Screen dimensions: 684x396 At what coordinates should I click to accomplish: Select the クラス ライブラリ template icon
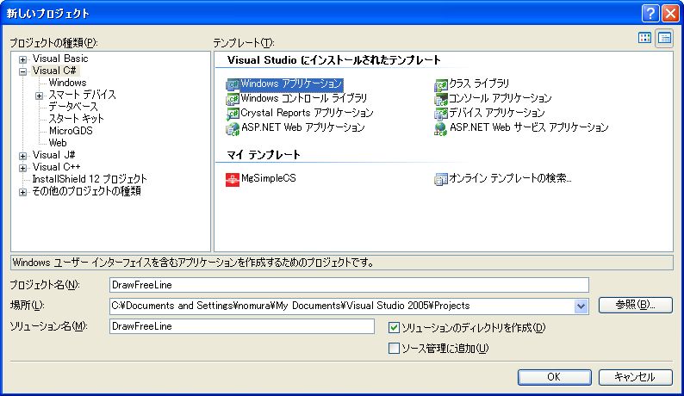pos(441,84)
